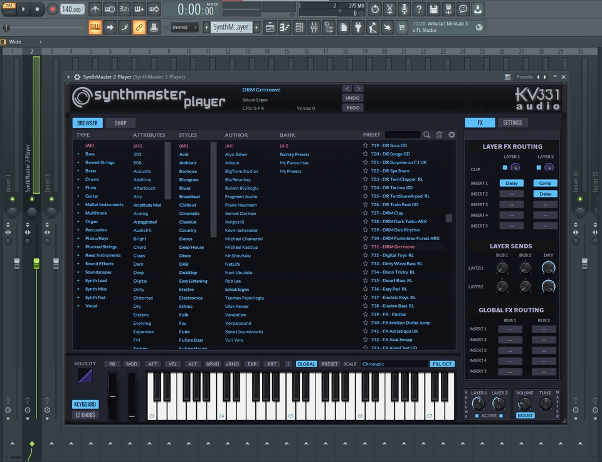Viewport: 602px width, 462px height.
Task: Switch to the EZ KNOBS view
Action: pos(85,415)
